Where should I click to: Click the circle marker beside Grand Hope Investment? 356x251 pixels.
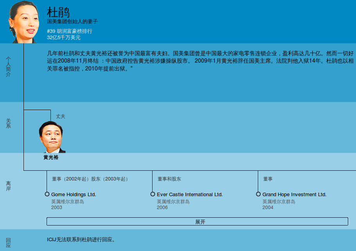pos(258,194)
